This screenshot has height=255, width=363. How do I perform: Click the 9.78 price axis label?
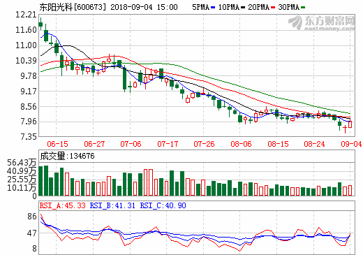coord(29,76)
